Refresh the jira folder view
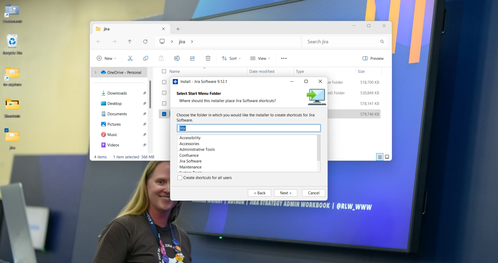This screenshot has height=263, width=498. (x=145, y=41)
